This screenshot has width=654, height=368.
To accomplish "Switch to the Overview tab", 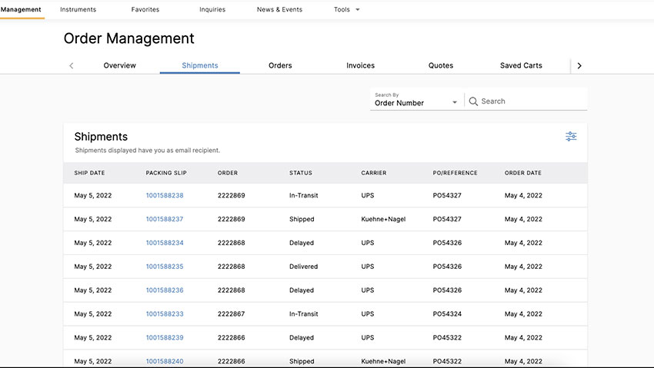I will (119, 65).
